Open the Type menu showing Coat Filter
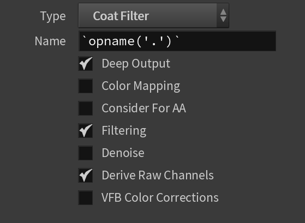The height and width of the screenshot is (223, 305). 153,16
